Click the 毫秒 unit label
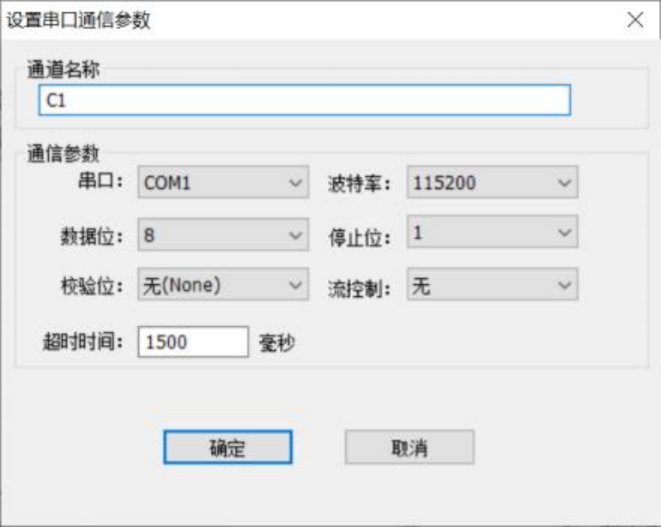 (276, 342)
